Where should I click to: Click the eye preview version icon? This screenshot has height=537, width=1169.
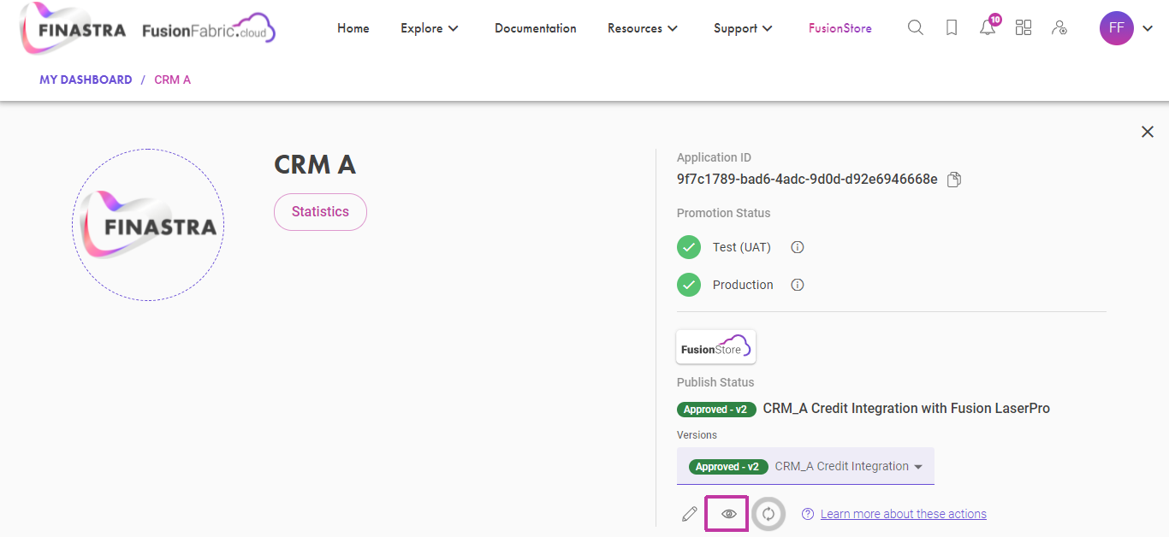pos(728,514)
